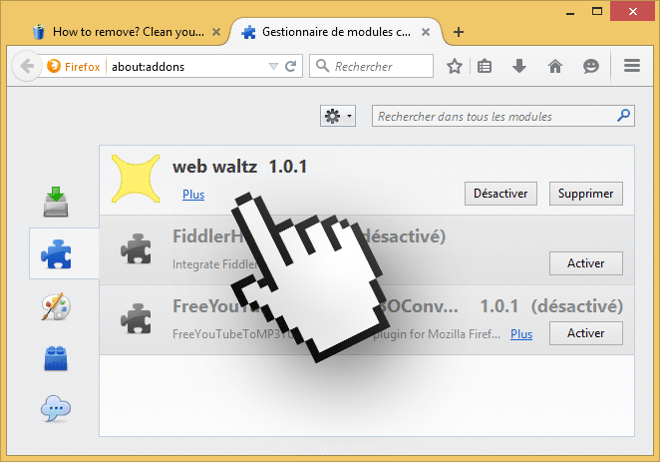Viewport: 660px width, 462px height.
Task: Click the Firefox identity icon in address bar
Action: [x=54, y=66]
